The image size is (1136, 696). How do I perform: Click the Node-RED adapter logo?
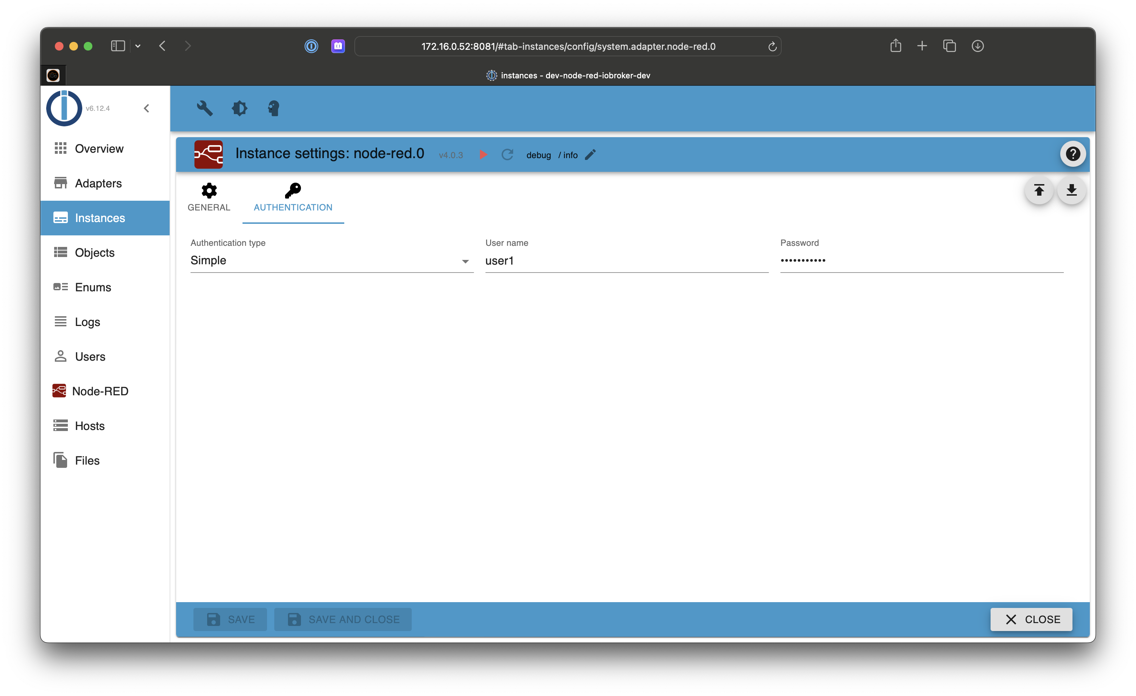208,155
